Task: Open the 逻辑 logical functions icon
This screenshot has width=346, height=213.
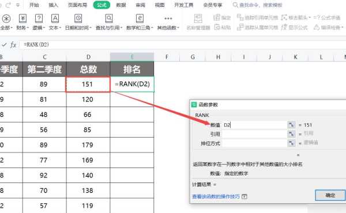Action: (x=39, y=18)
